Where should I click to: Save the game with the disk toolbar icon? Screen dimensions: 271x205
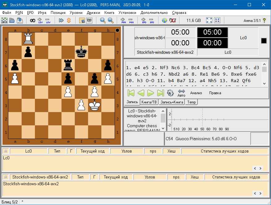pyautogui.click(x=20, y=20)
